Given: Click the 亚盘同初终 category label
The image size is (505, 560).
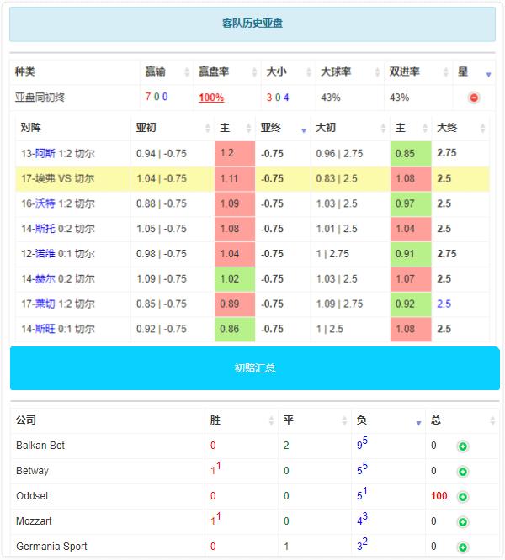Looking at the screenshot, I should 40,98.
